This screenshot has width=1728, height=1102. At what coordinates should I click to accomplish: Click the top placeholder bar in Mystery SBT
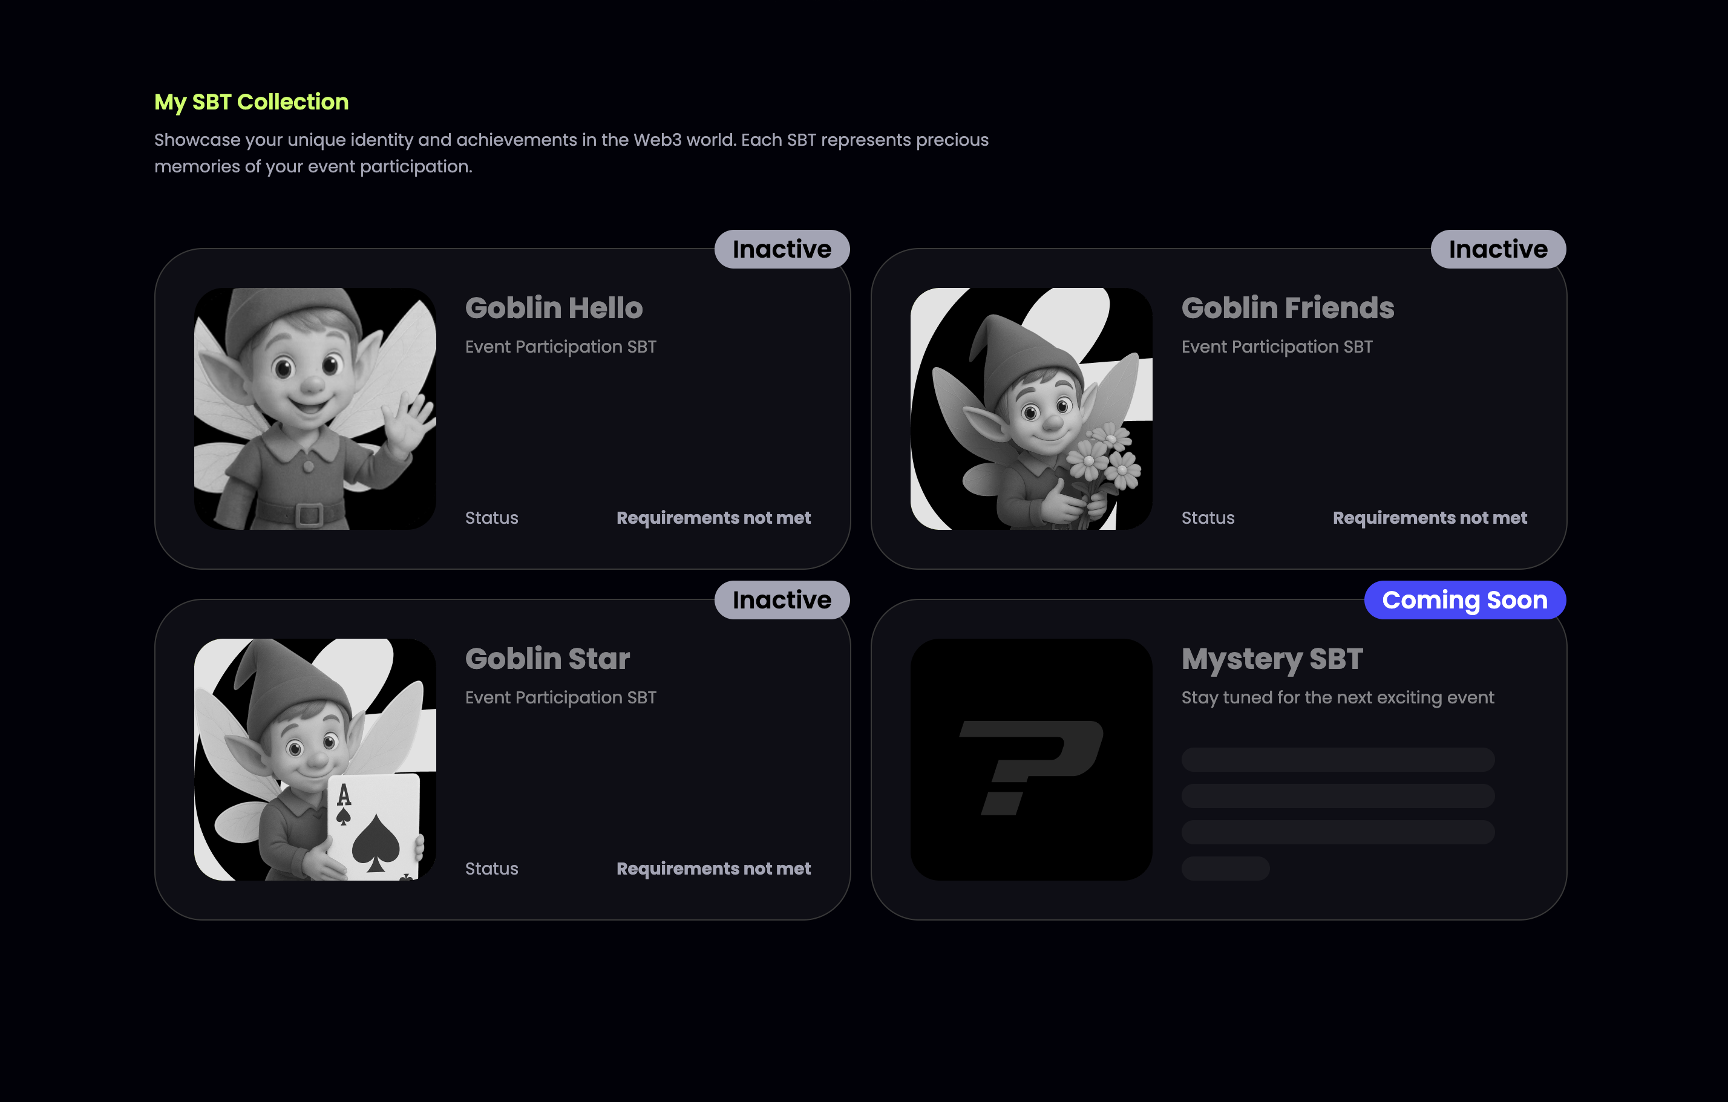point(1338,760)
